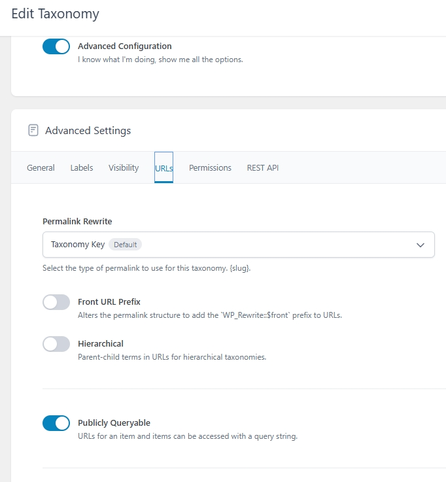Disable the Publicly Queryable toggle

[x=56, y=423]
